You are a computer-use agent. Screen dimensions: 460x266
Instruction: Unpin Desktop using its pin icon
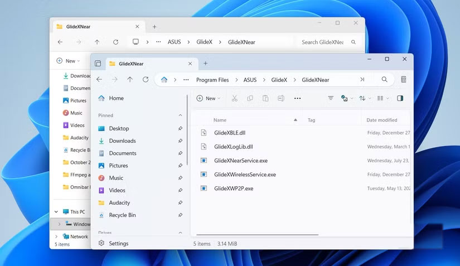(x=180, y=128)
